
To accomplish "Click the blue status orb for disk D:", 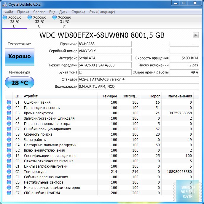I will coord(55,17).
